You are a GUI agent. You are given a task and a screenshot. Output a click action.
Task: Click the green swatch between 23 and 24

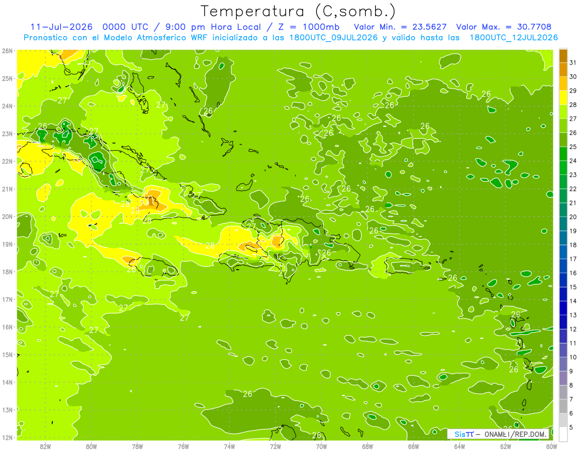563,168
